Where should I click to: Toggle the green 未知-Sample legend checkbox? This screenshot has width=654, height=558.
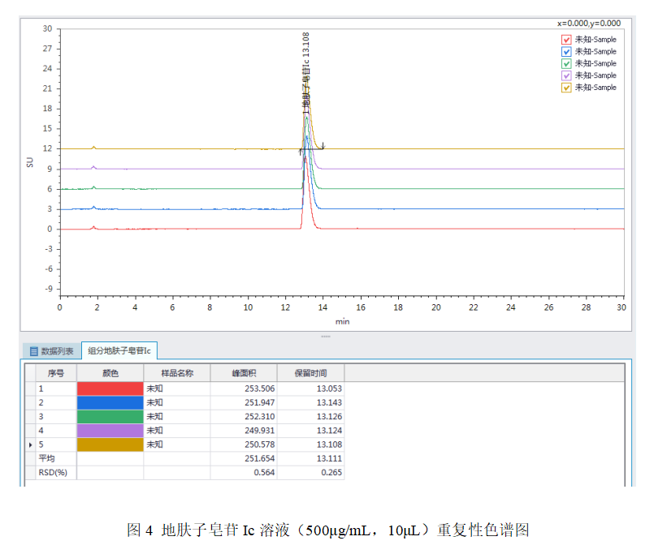566,64
